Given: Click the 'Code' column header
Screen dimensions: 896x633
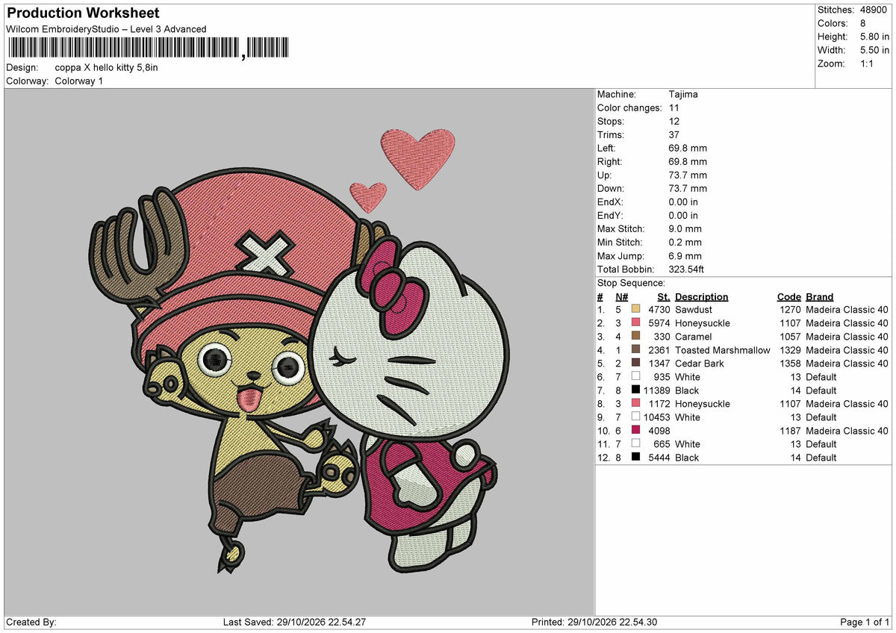Looking at the screenshot, I should coord(788,296).
